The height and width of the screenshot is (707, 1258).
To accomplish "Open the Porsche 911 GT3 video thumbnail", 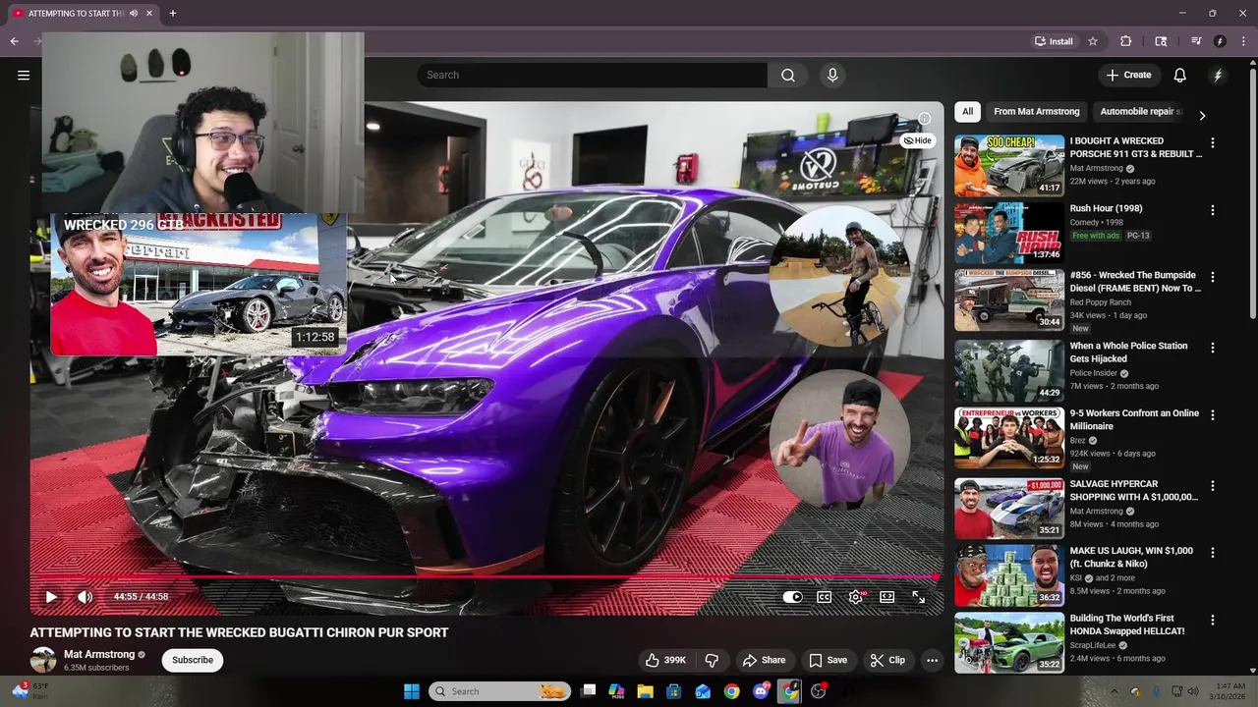I will (1009, 165).
